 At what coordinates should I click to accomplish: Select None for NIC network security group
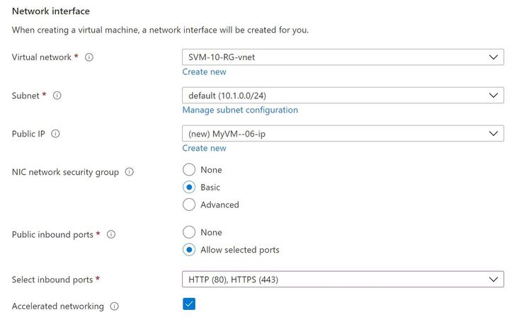pyautogui.click(x=189, y=170)
